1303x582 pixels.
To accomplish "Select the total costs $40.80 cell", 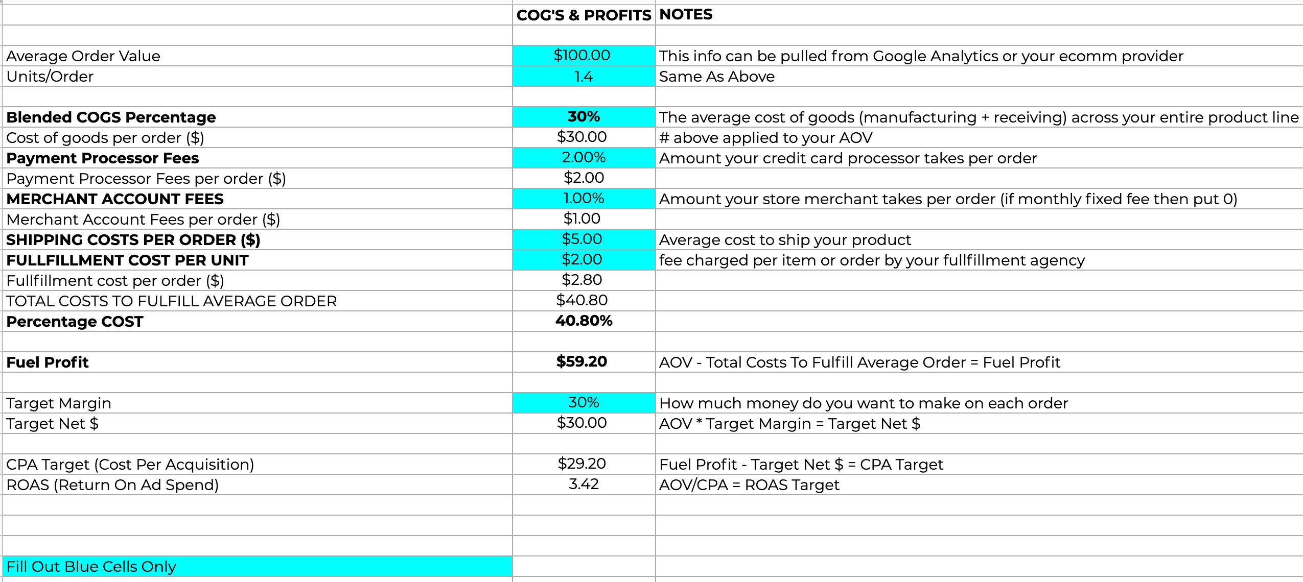I will pyautogui.click(x=582, y=301).
